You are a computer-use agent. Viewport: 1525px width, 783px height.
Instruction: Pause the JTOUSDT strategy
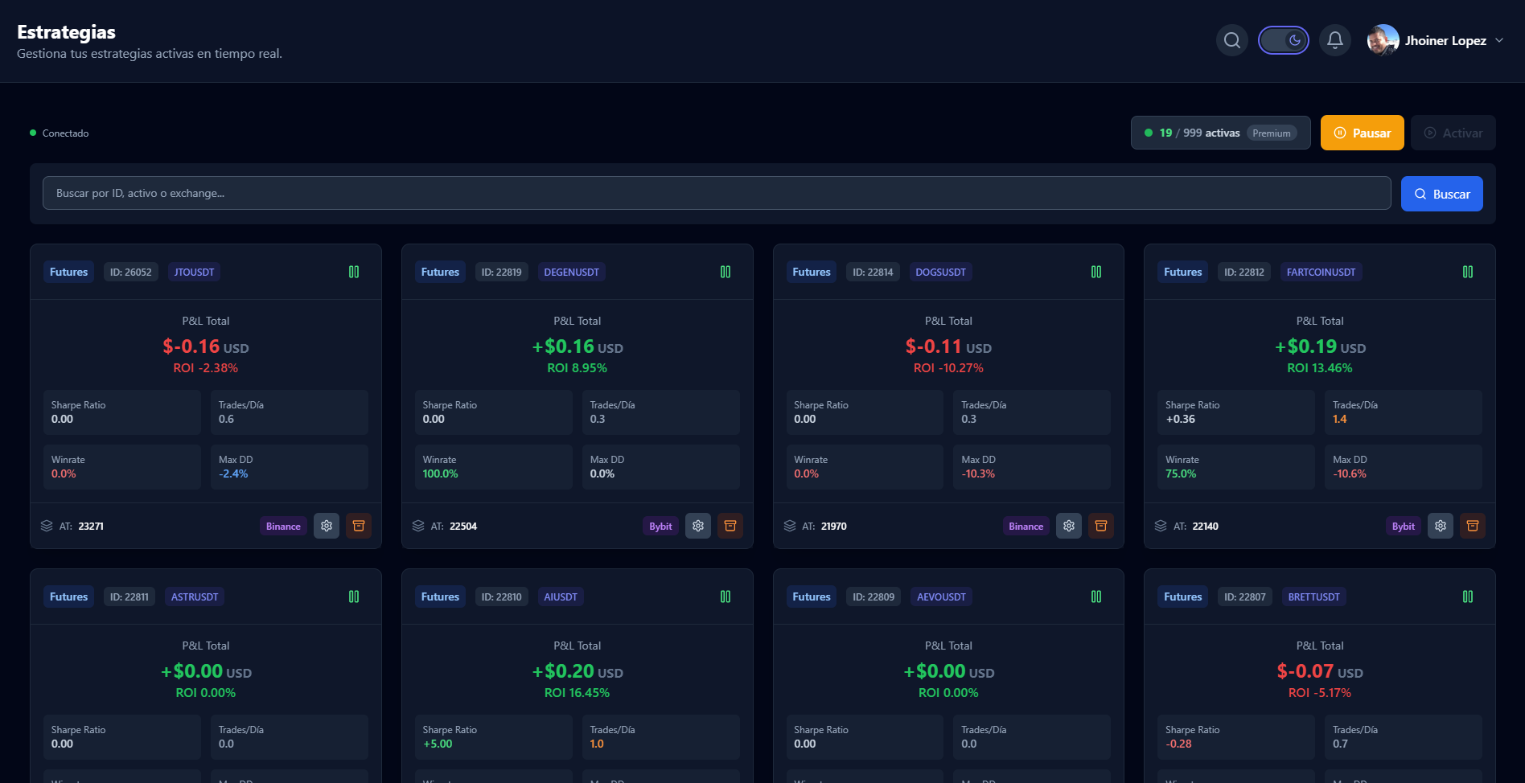(354, 273)
